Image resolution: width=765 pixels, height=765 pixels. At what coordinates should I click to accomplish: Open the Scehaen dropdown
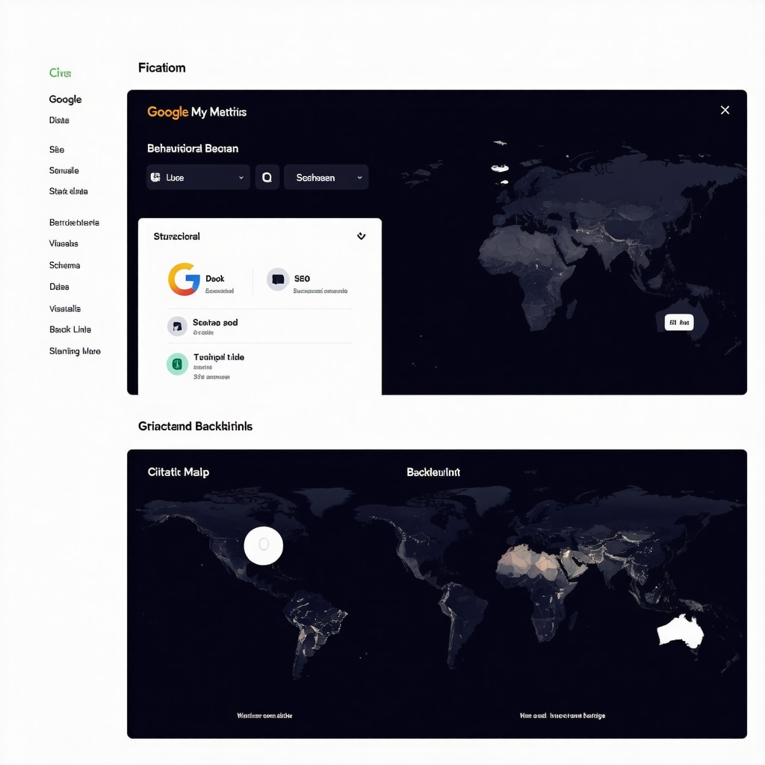pos(326,177)
